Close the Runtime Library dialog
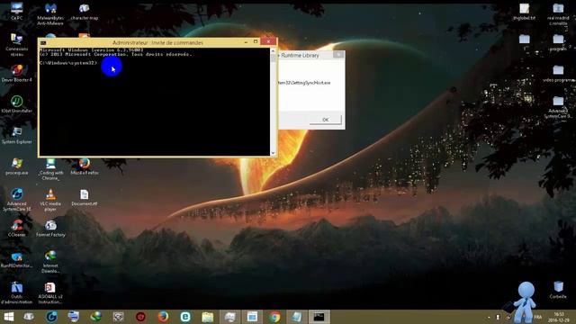This screenshot has height=324, width=576. tap(338, 55)
